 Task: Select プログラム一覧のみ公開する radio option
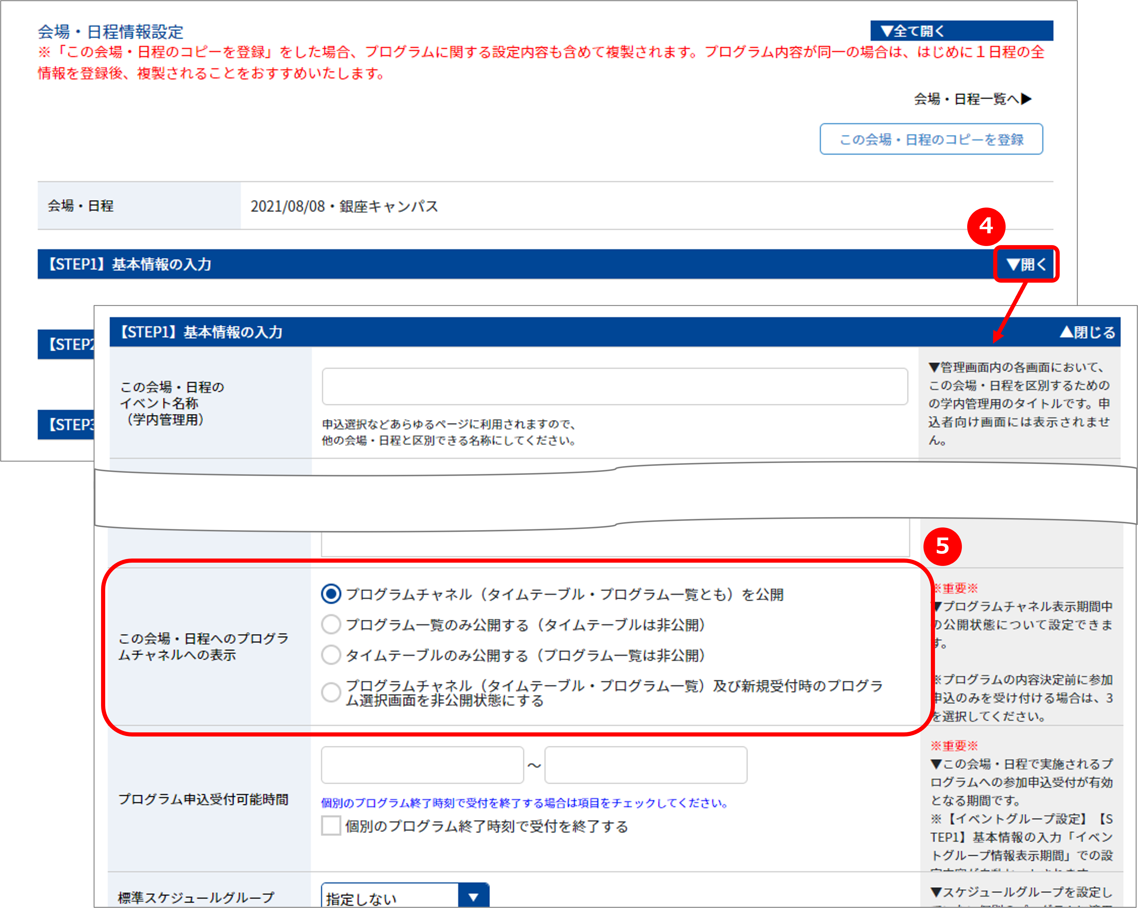tap(331, 624)
